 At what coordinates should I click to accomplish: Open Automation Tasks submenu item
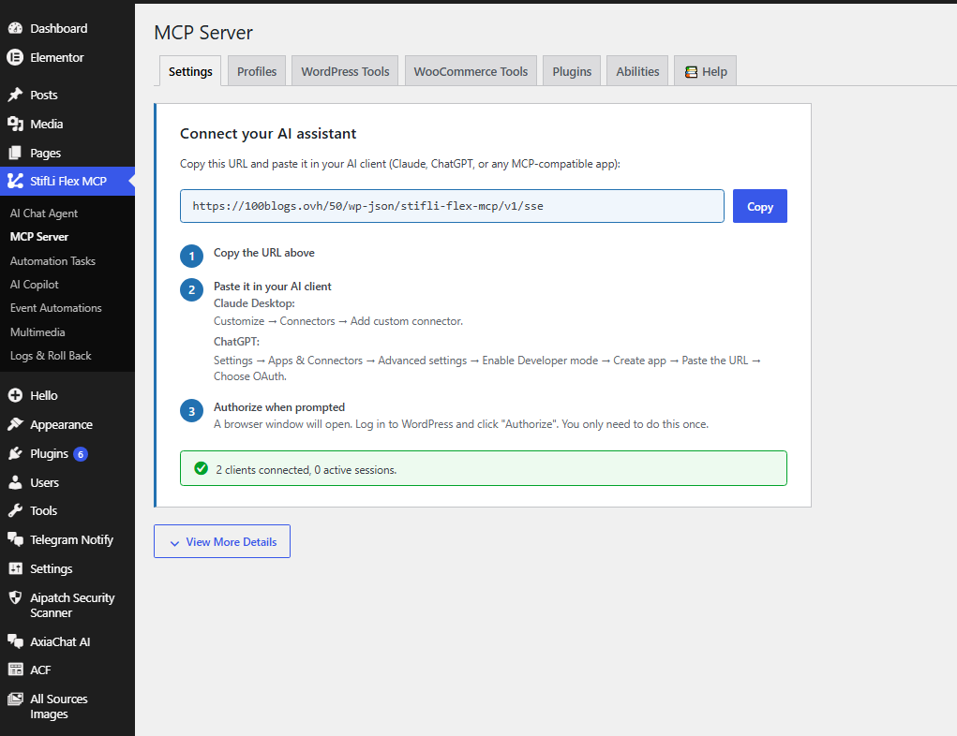52,261
